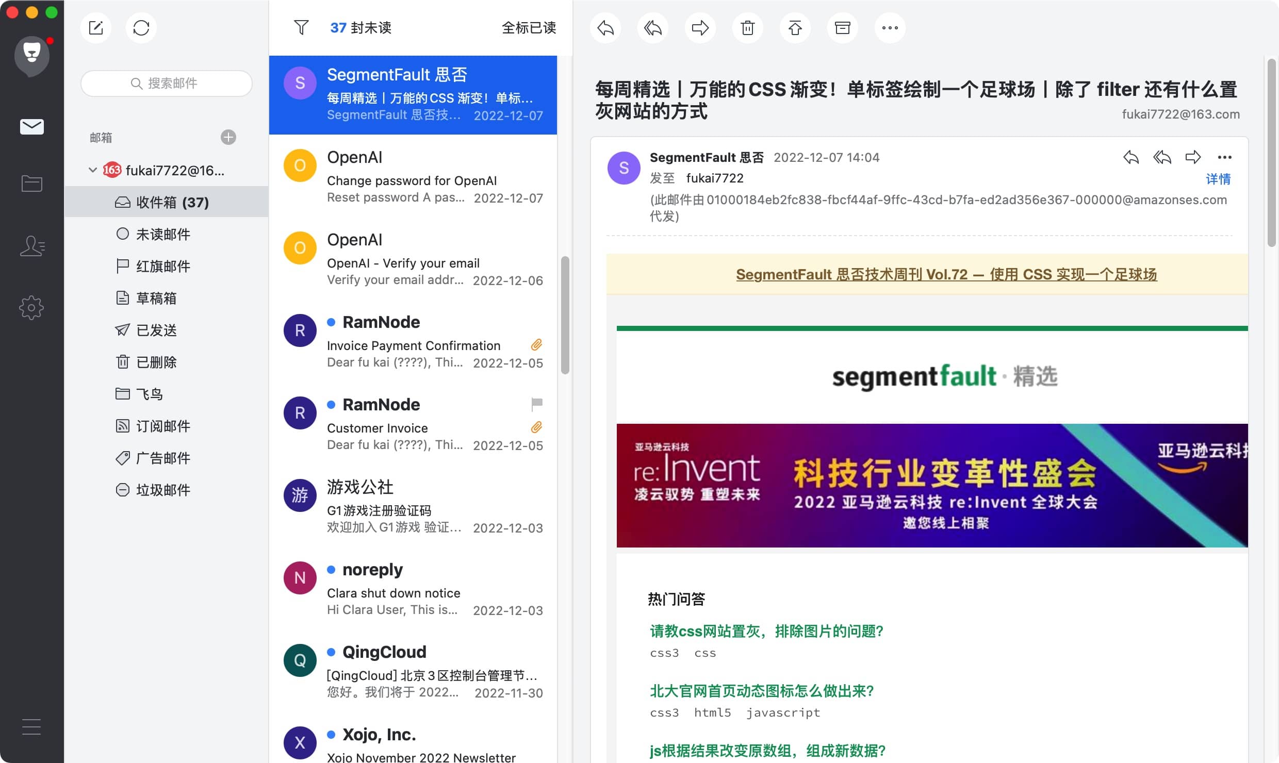Add a mailbox with the plus icon

pos(228,137)
